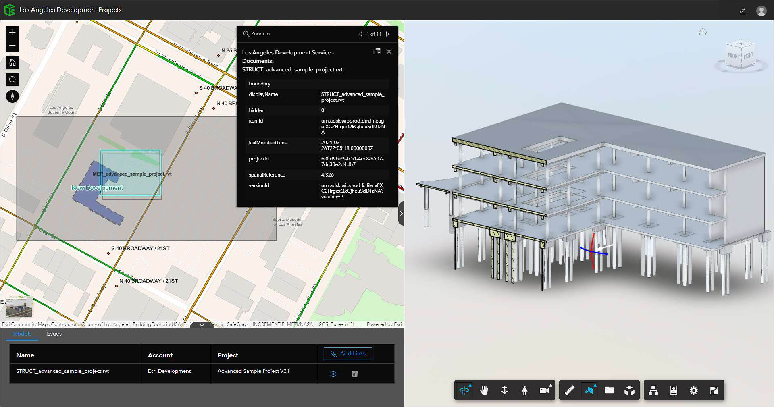This screenshot has width=774, height=407.
Task: Switch to the Issues tab
Action: coord(54,334)
